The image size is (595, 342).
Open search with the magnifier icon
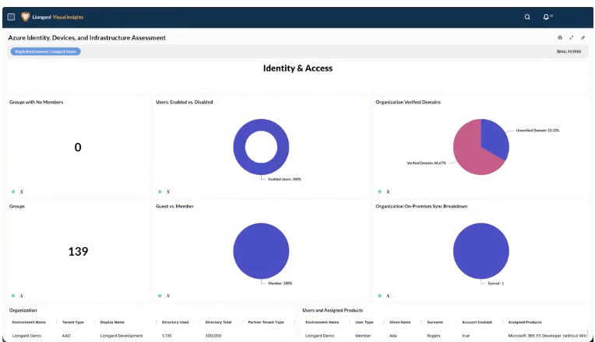coord(527,17)
